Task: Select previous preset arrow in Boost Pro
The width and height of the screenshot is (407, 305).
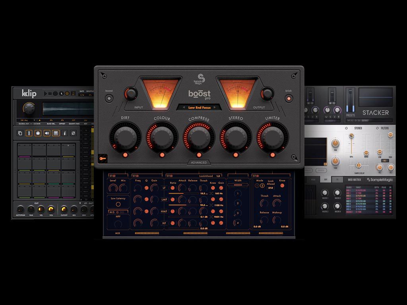Action: click(184, 107)
